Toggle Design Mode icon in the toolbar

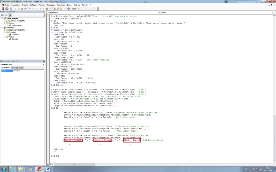(x=47, y=9)
